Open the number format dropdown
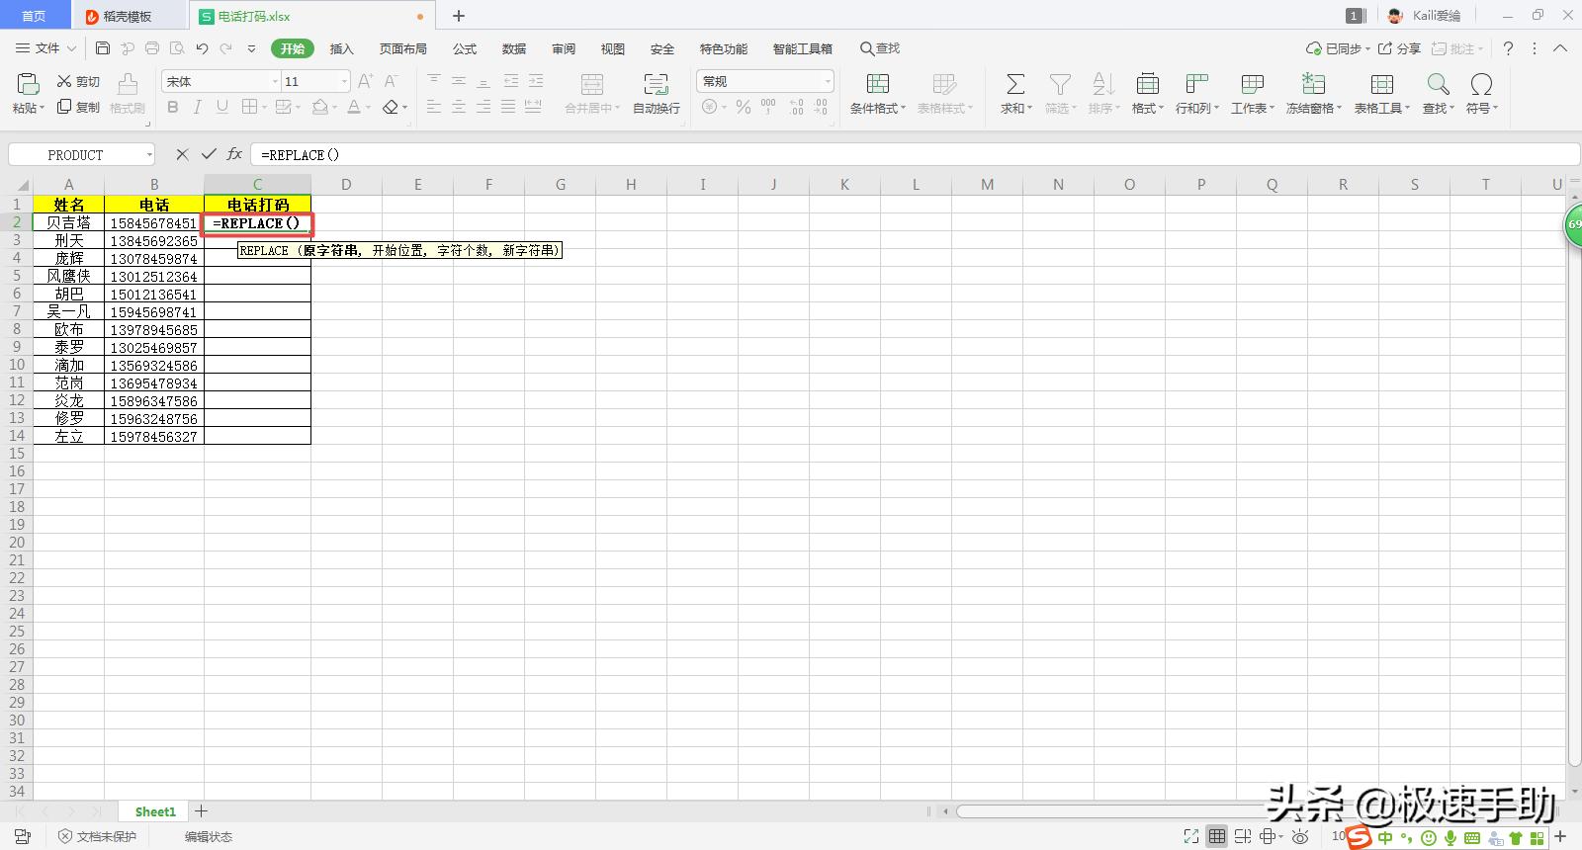The height and width of the screenshot is (850, 1582). point(828,81)
